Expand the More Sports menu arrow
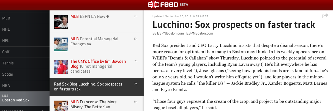 (x=43, y=110)
